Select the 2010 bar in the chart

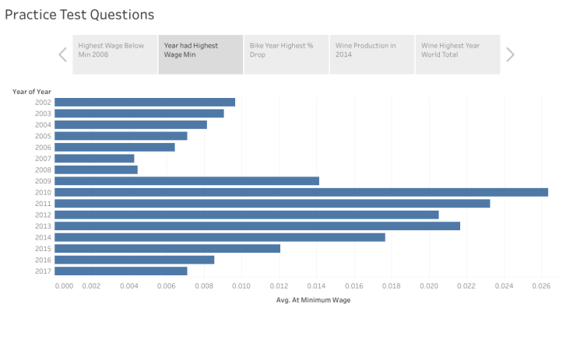pyautogui.click(x=301, y=192)
